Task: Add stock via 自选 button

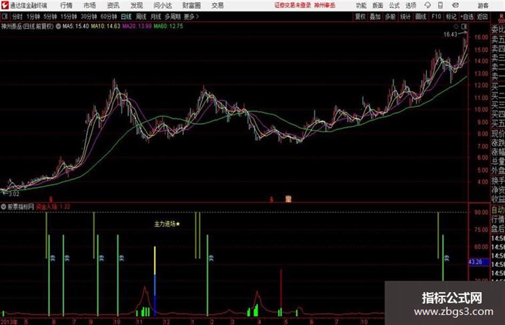Action: 467,17
